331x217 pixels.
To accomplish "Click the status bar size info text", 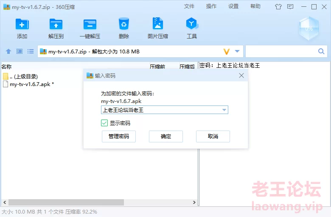I will (49, 212).
